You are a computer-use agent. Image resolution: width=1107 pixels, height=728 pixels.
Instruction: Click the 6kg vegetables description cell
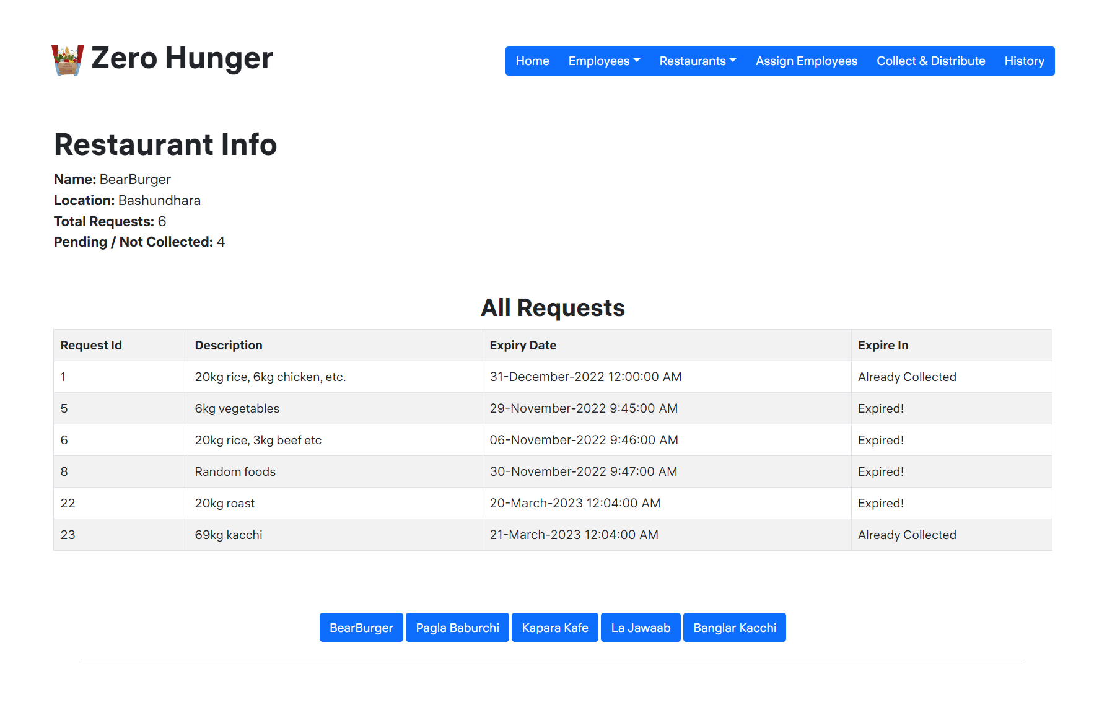(237, 408)
